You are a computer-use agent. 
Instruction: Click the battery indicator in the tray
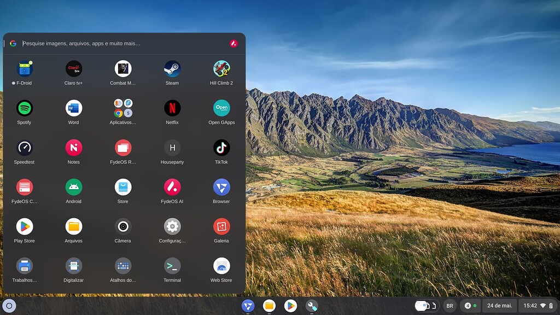[x=550, y=306]
